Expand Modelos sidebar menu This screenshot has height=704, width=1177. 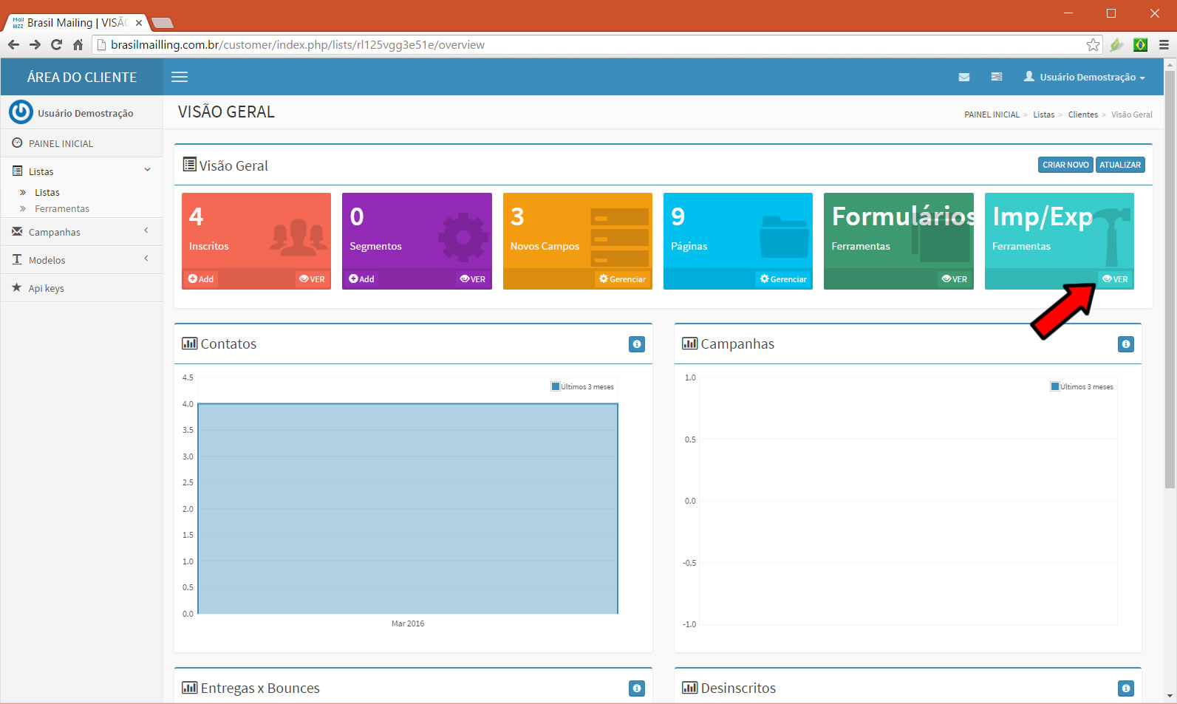point(82,260)
